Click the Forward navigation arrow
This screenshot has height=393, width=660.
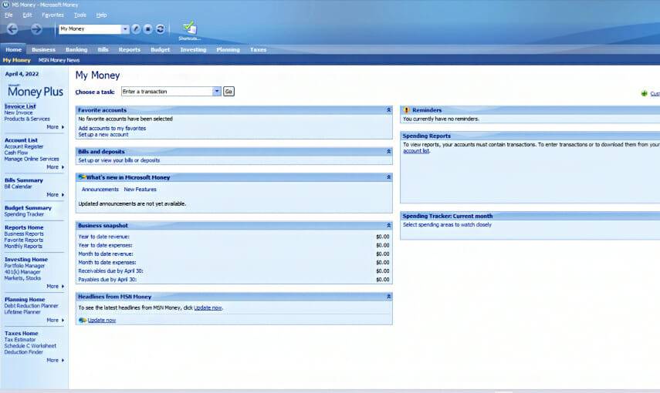coord(36,29)
